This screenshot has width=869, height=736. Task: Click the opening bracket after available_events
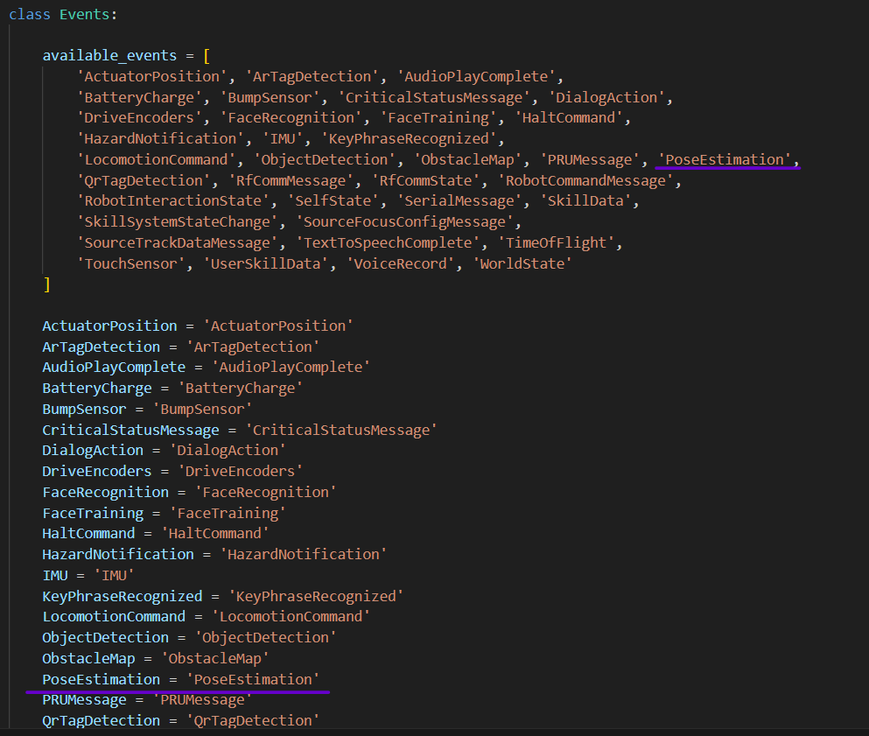(207, 55)
